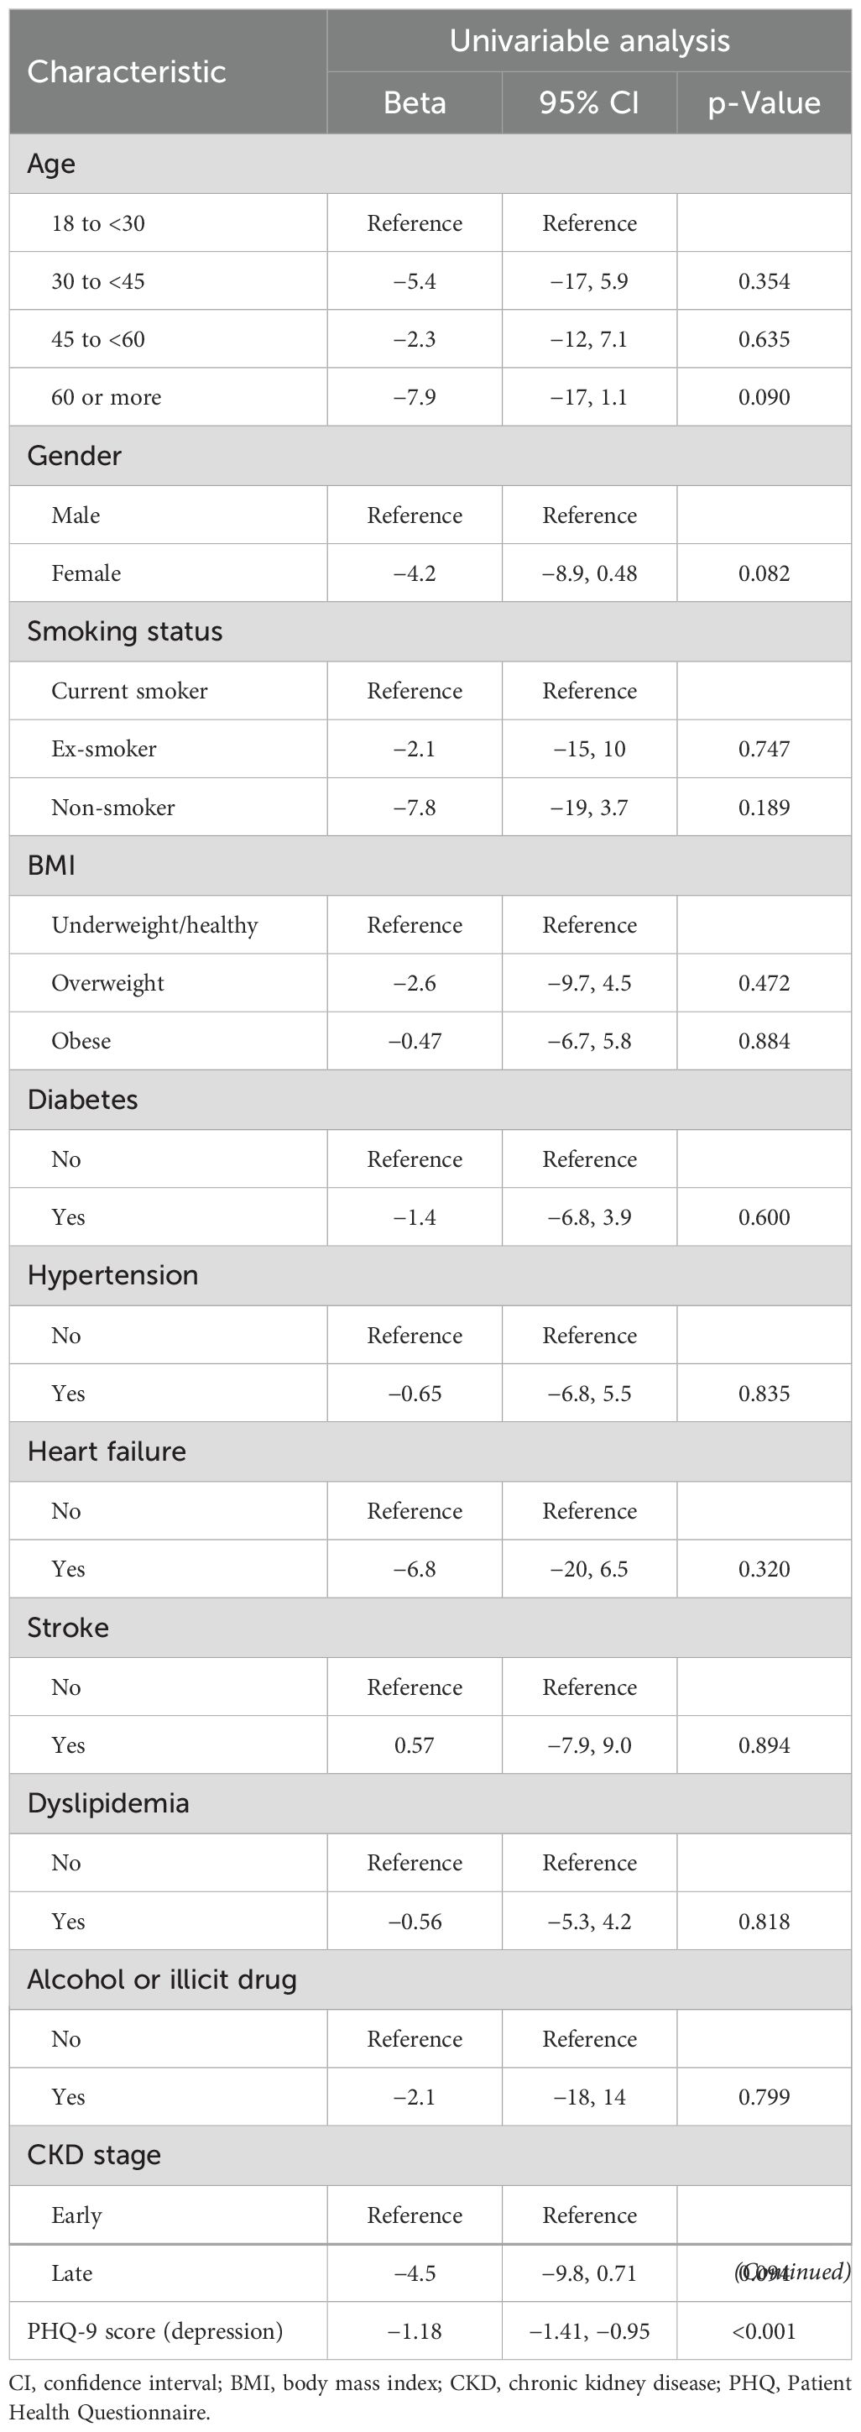Click the Smoking status section heading
The width and height of the screenshot is (861, 2432).
[x=124, y=631]
